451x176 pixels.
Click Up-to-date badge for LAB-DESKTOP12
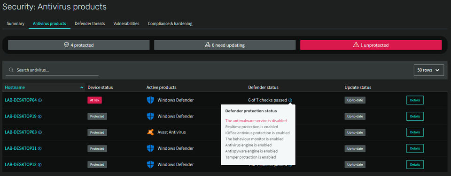point(355,165)
